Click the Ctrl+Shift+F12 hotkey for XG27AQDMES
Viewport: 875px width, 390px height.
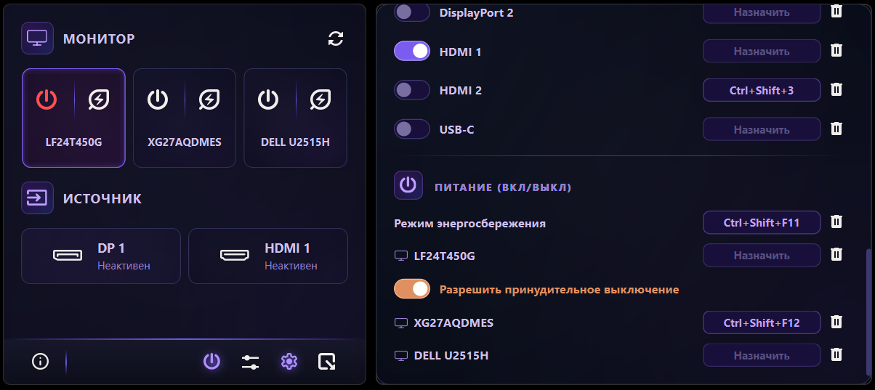click(x=761, y=322)
